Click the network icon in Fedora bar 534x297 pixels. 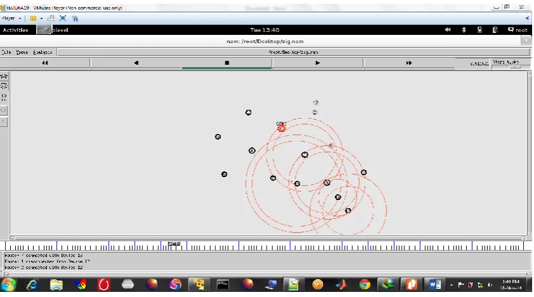tap(479, 30)
